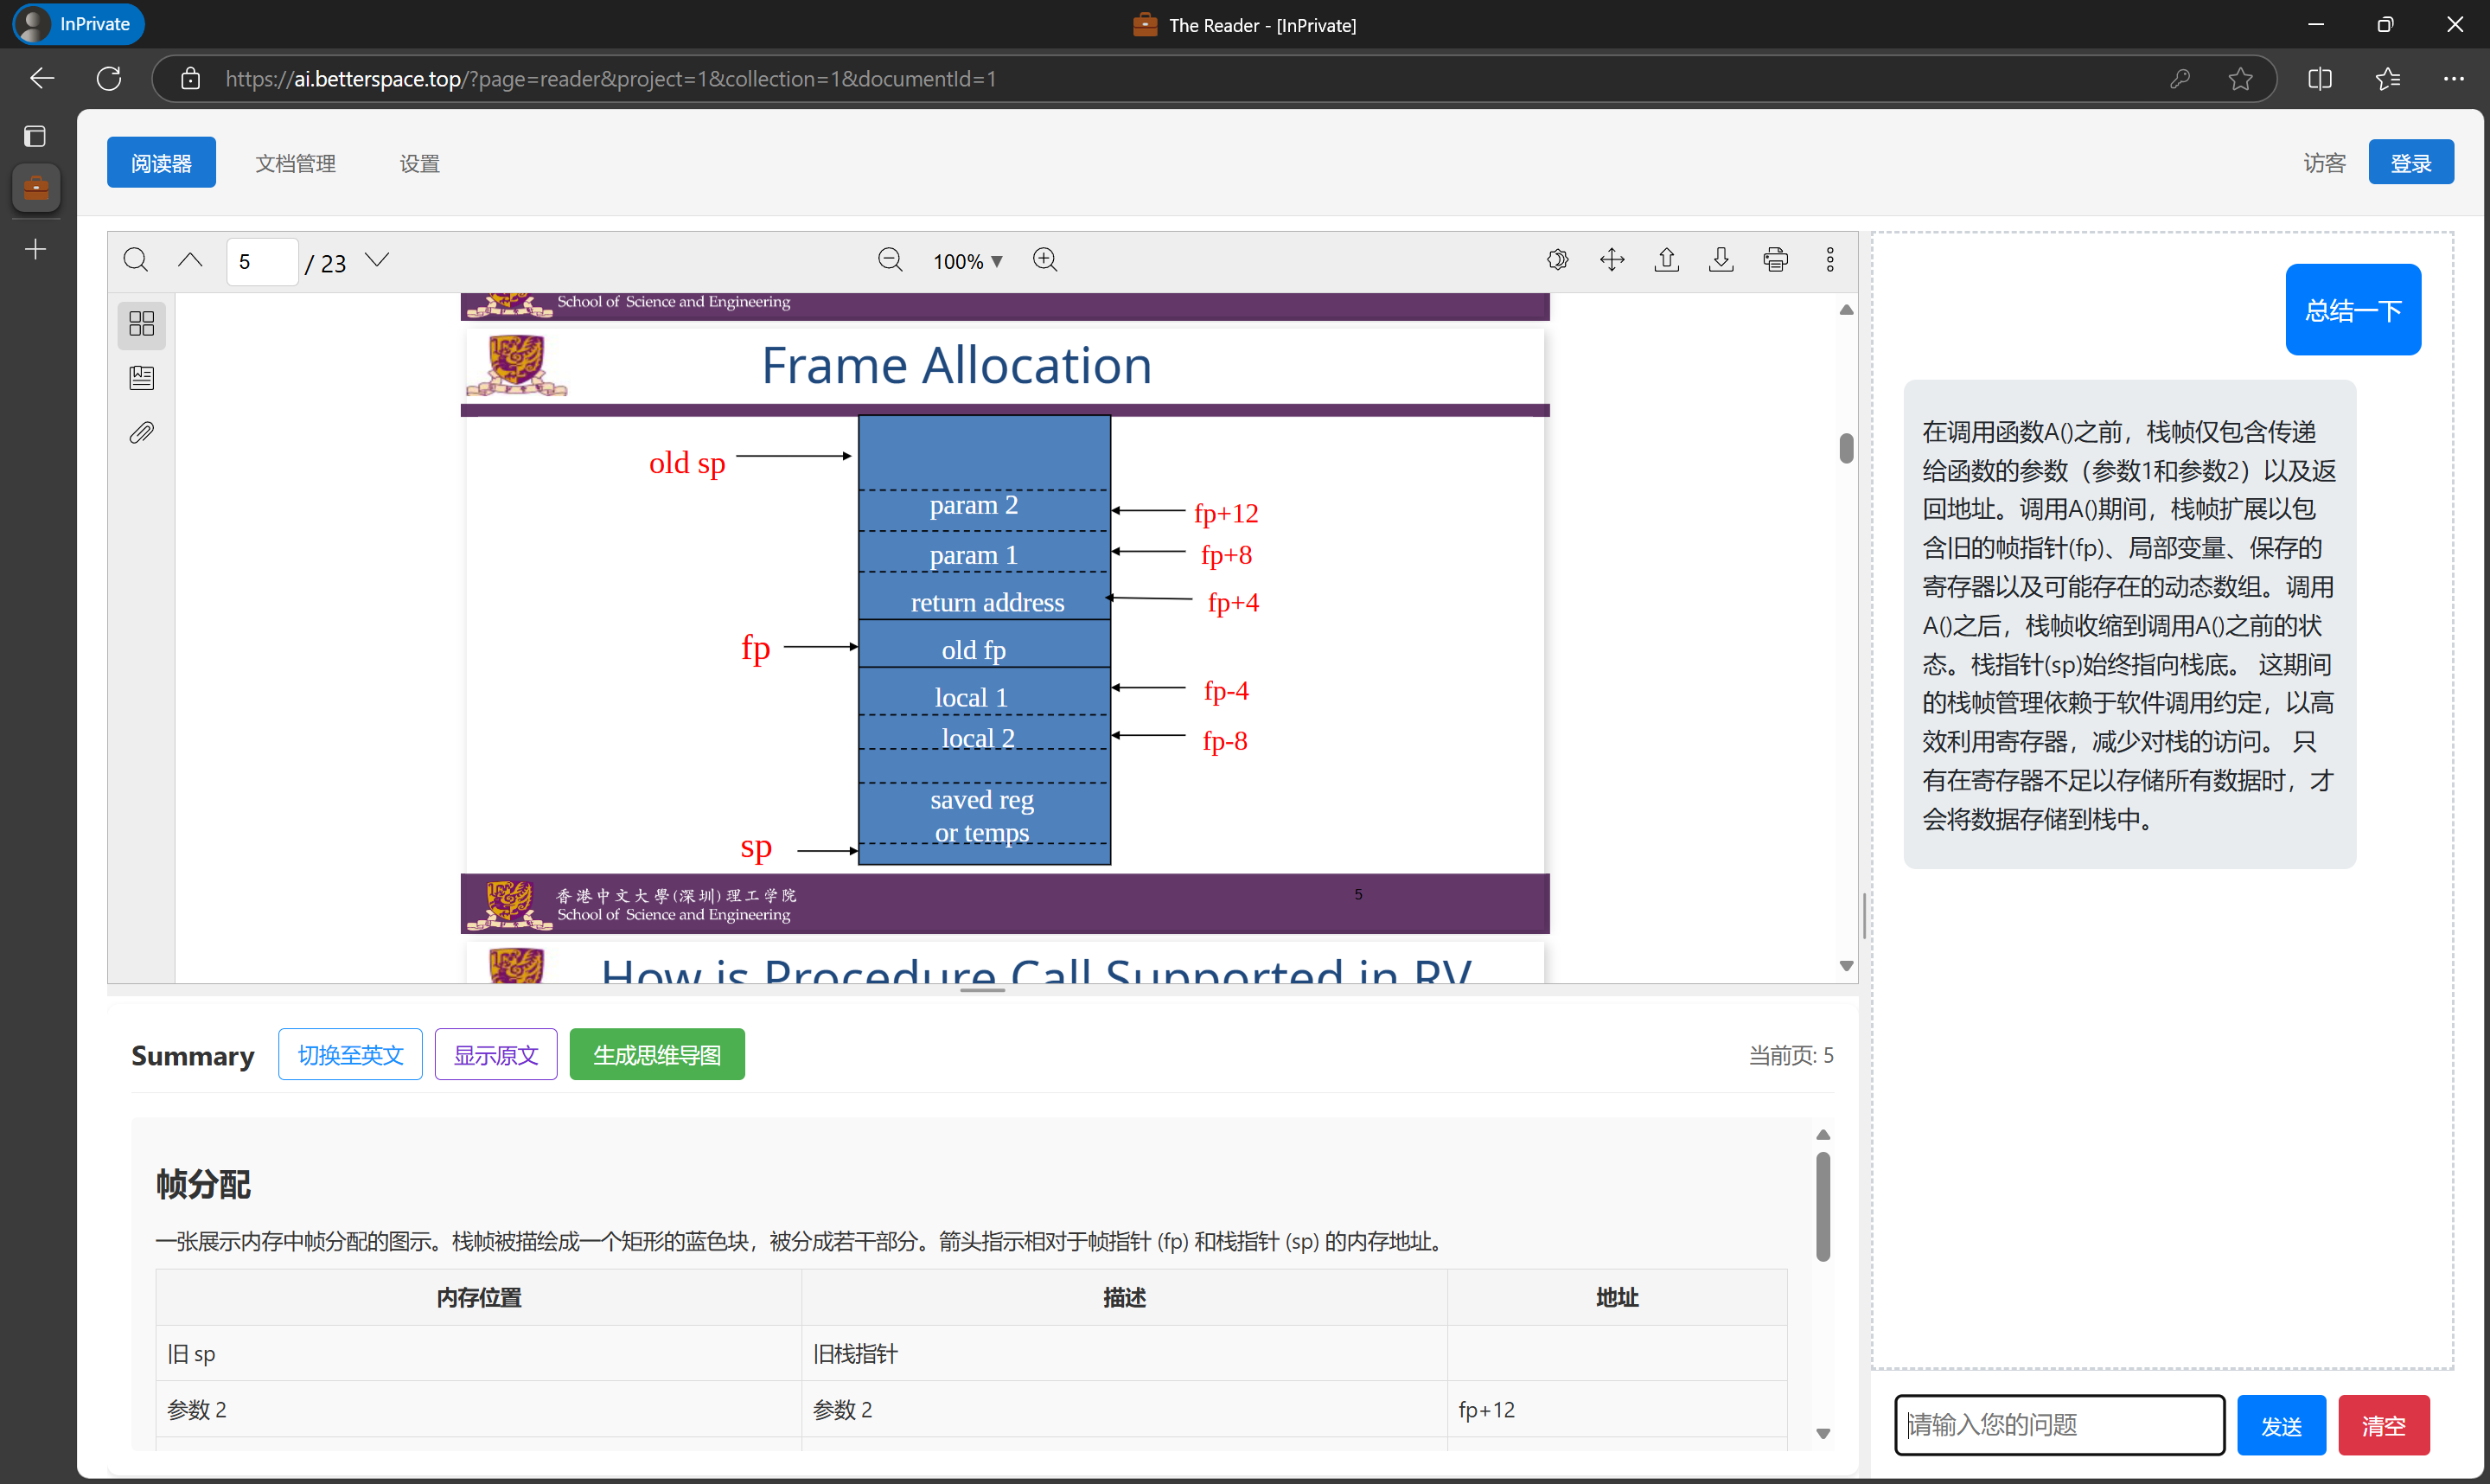Open 设置 tab
Image resolution: width=2490 pixels, height=1484 pixels.
tap(418, 163)
